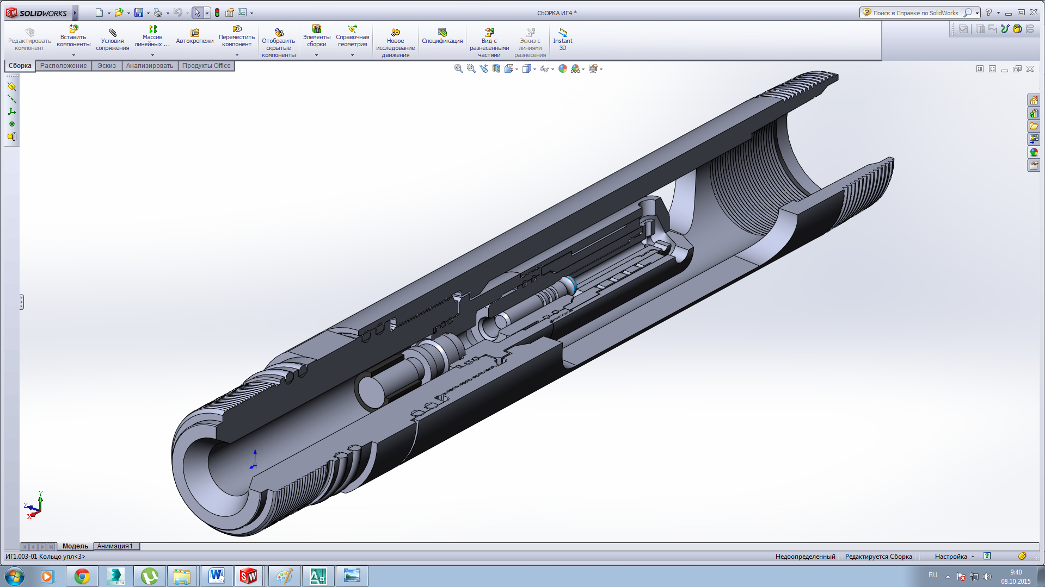Open Настройка dropdown in status bar
Image resolution: width=1045 pixels, height=587 pixels.
click(954, 556)
